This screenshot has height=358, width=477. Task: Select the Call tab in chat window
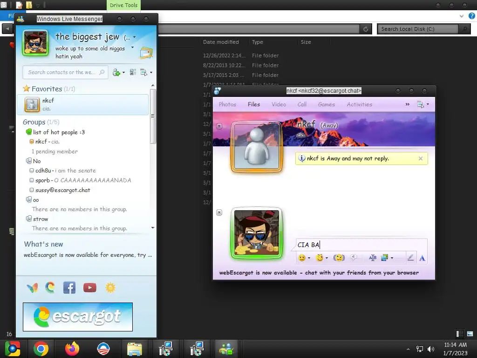pyautogui.click(x=302, y=104)
